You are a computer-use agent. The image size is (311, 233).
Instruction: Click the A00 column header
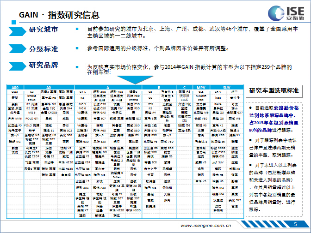pos(15,88)
